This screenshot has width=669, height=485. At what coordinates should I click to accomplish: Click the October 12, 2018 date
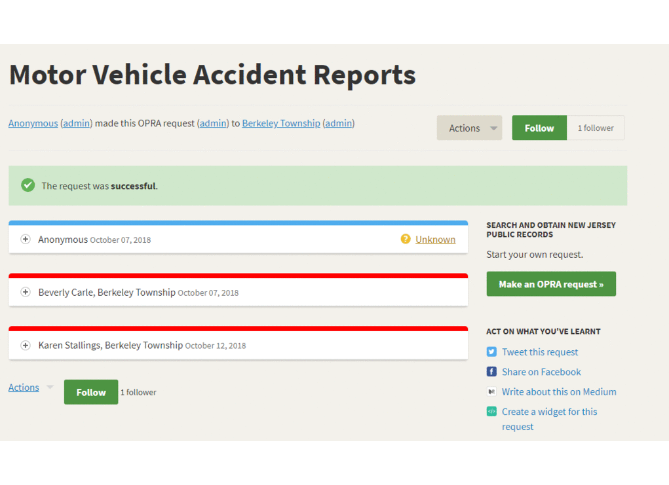point(216,346)
